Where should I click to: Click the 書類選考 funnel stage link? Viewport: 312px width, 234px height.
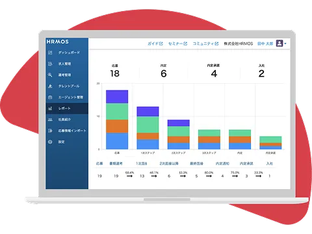[x=116, y=163]
